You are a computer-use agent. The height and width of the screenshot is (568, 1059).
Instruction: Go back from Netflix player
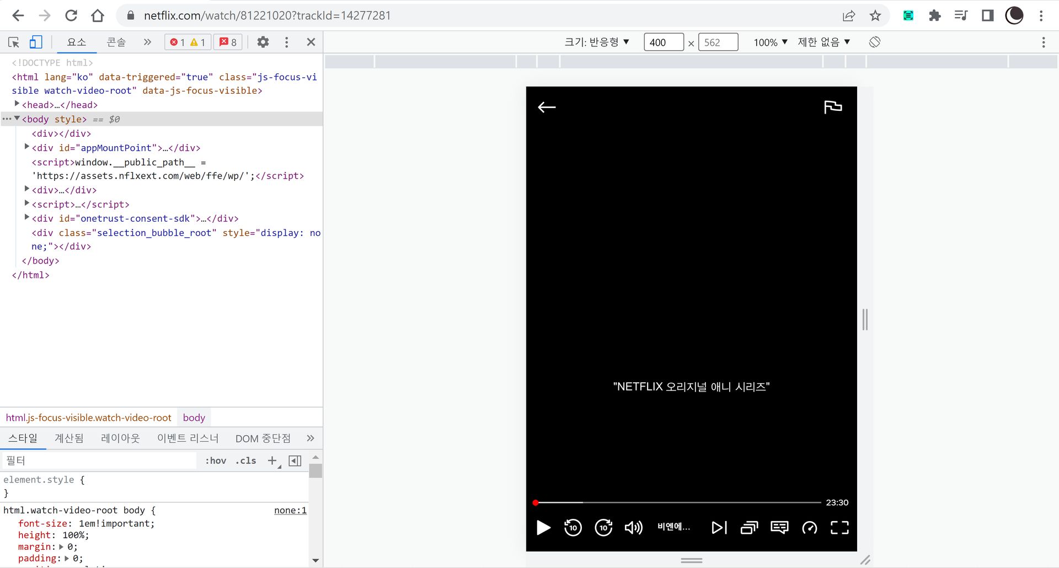tap(547, 108)
